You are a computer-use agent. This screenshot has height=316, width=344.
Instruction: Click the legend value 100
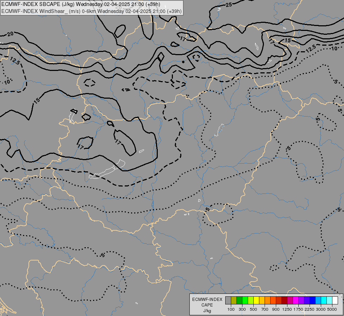coord(231,309)
